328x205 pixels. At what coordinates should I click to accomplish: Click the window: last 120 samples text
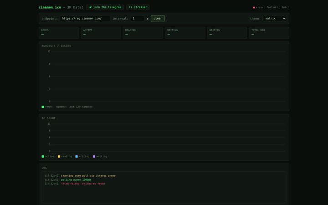(74, 107)
